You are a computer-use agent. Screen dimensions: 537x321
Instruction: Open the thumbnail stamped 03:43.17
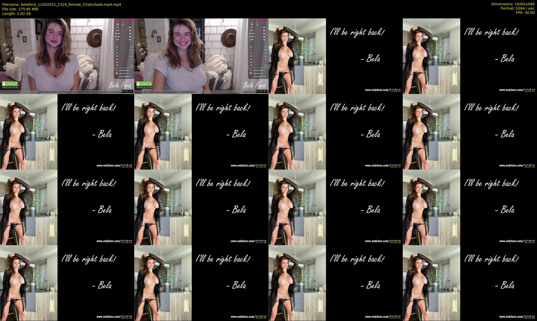point(67,56)
